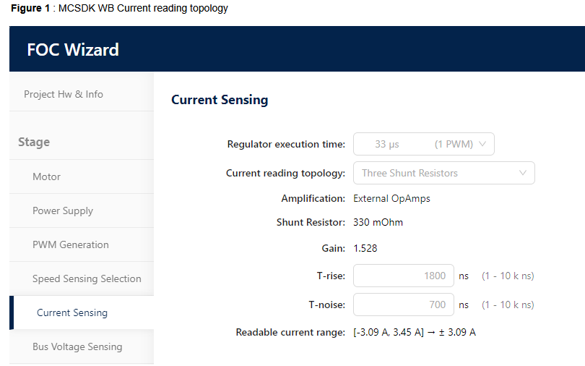The width and height of the screenshot is (585, 366).
Task: Open Bus Voltage Sensing page
Action: pos(77,346)
